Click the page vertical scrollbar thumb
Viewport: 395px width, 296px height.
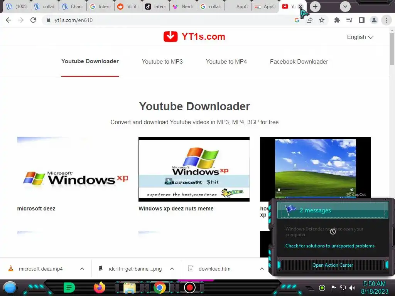[392, 48]
